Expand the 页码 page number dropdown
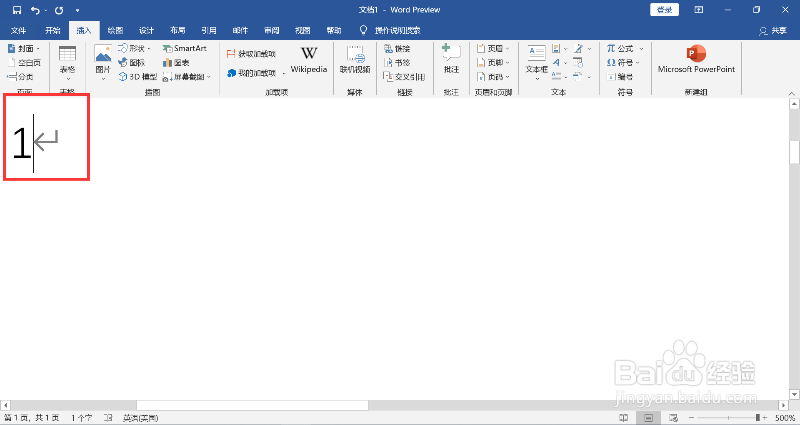The image size is (800, 425). point(508,77)
